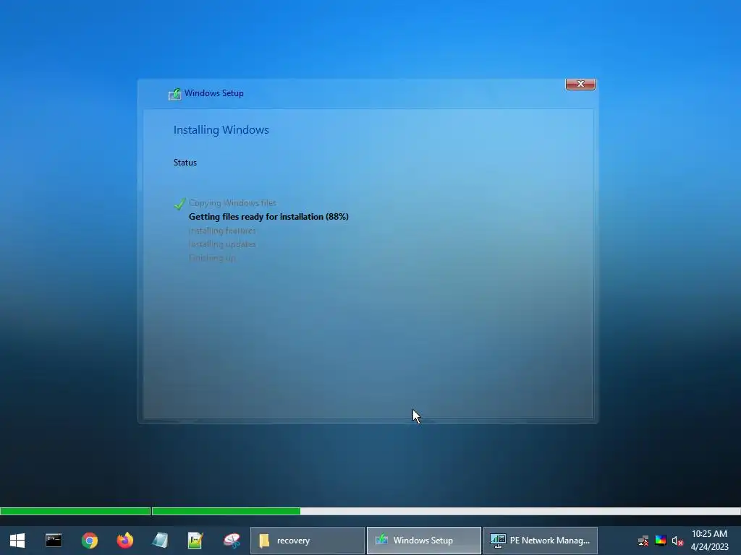This screenshot has width=741, height=555.
Task: Switch to the recovery folder window
Action: tap(307, 541)
